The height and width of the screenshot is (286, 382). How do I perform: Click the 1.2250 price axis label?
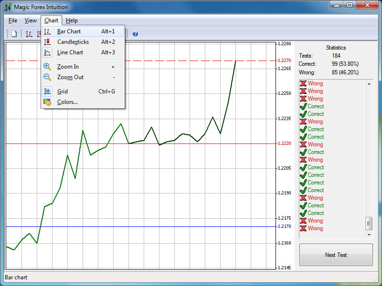tap(284, 93)
